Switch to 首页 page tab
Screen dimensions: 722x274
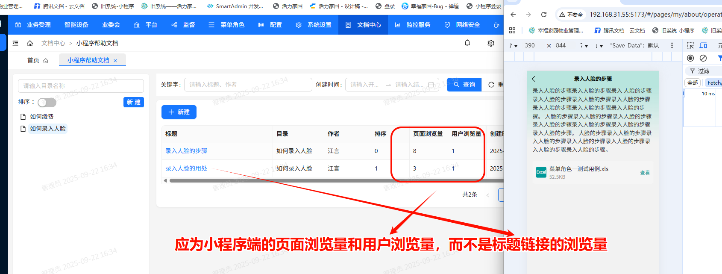tap(38, 60)
